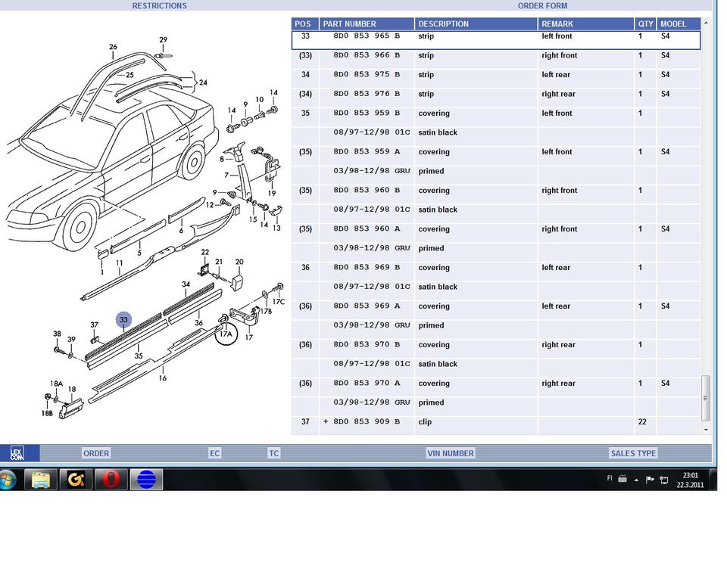
Task: Click the EC button
Action: (215, 453)
